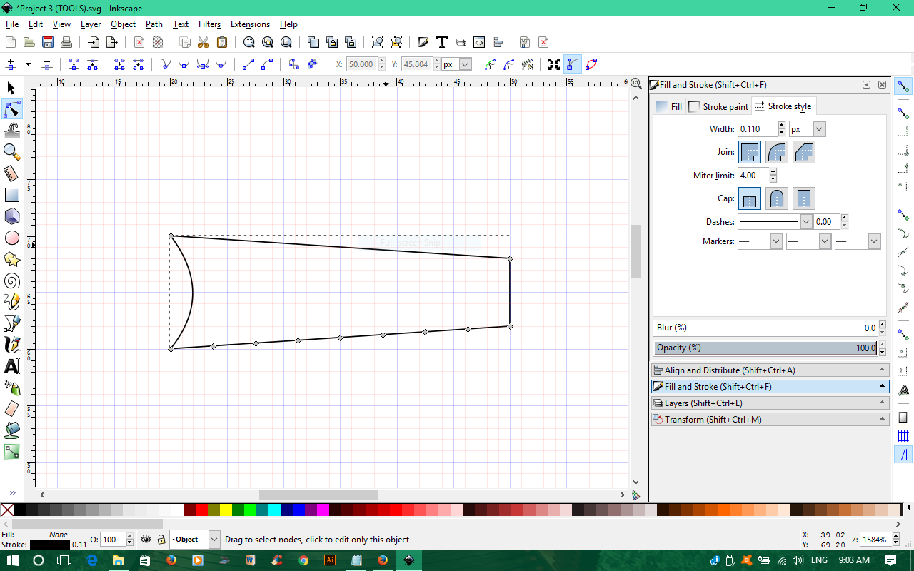Select the Ellipse tool
Image resolution: width=914 pixels, height=571 pixels.
[x=11, y=238]
